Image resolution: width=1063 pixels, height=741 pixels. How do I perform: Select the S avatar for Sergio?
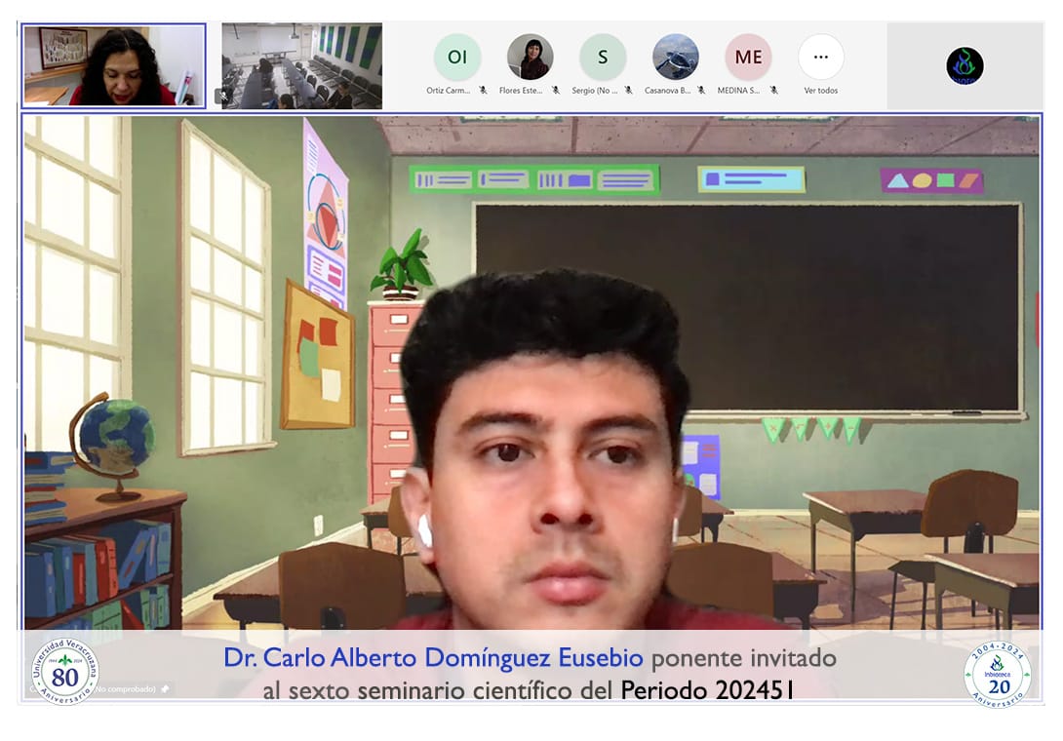[602, 57]
